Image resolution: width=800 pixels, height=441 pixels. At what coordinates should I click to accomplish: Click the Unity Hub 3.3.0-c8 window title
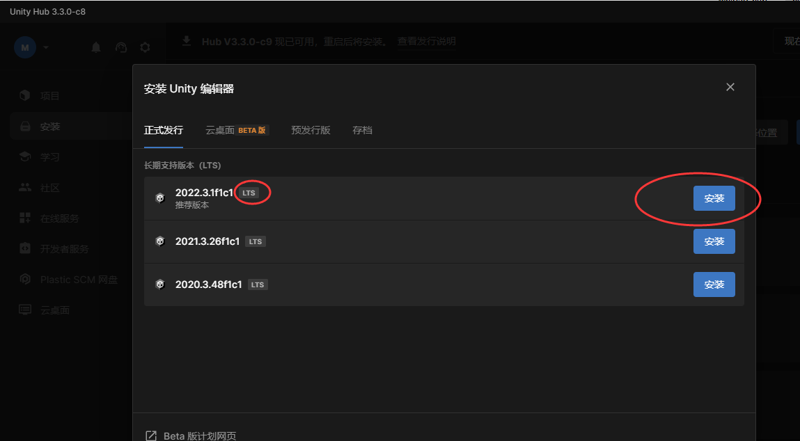47,12
